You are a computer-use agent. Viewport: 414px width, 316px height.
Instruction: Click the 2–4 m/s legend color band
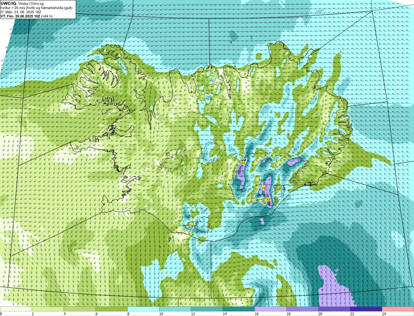[48, 309]
